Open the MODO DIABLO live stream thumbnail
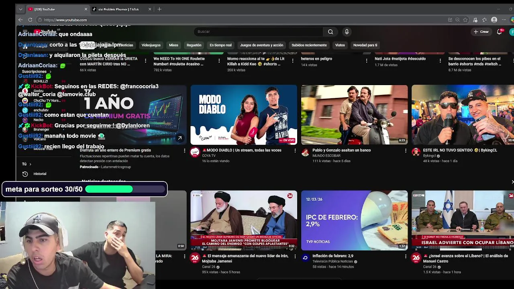The image size is (514, 289). 244,115
